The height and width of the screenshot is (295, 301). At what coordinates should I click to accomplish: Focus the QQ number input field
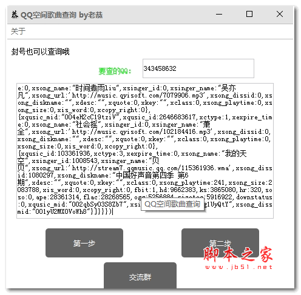pos(198,68)
